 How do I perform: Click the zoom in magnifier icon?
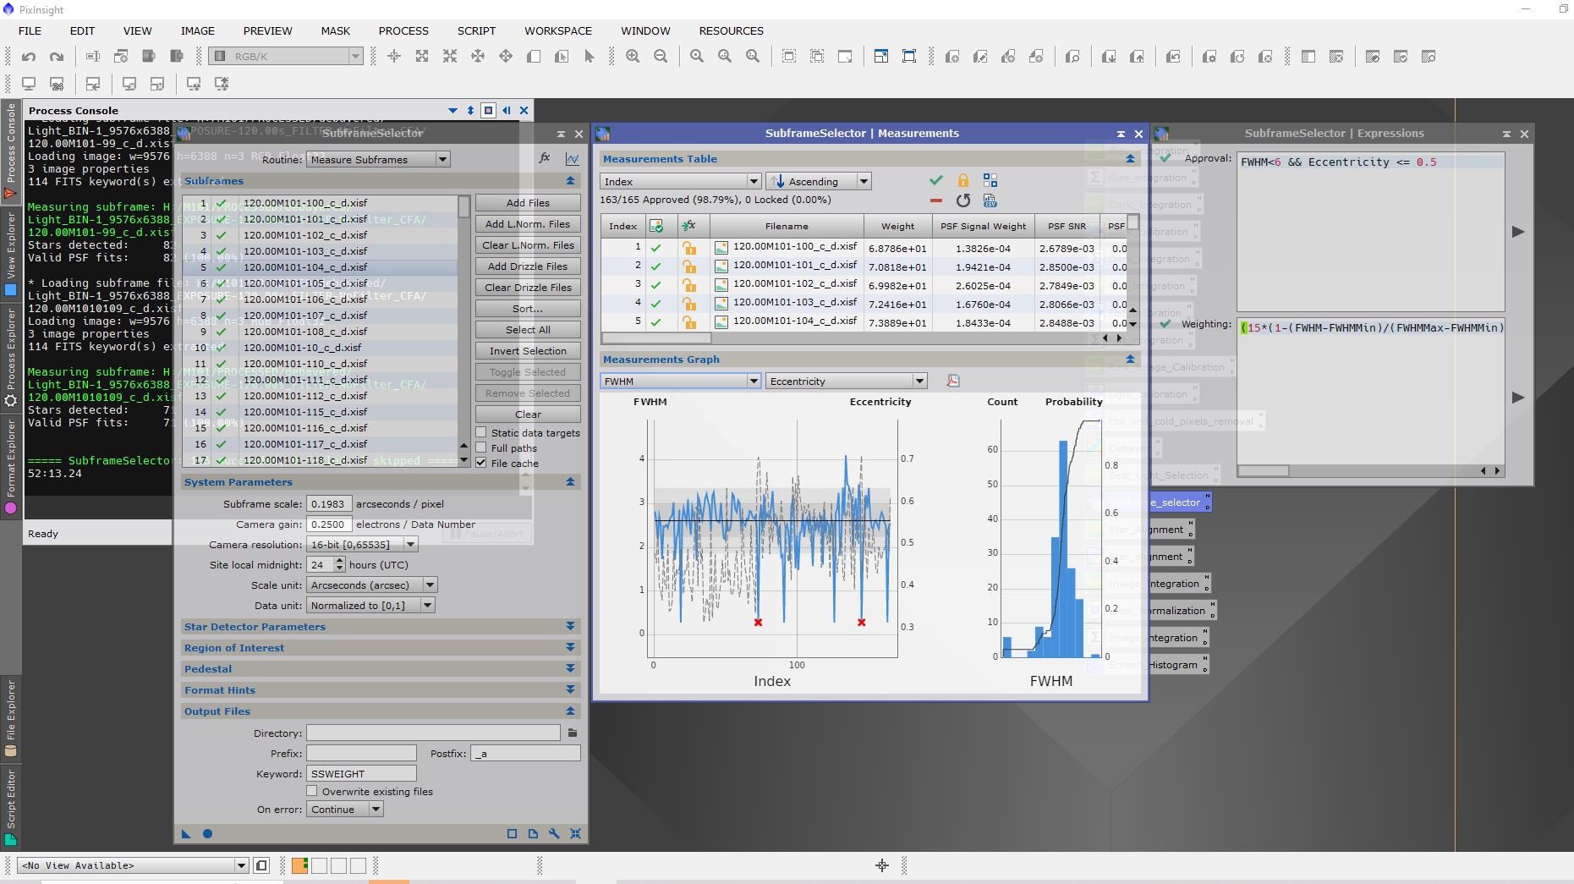coord(633,57)
